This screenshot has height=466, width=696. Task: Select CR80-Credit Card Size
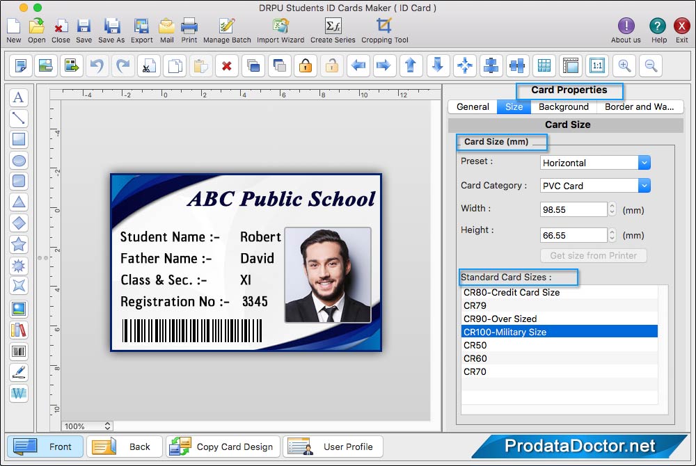click(x=560, y=292)
